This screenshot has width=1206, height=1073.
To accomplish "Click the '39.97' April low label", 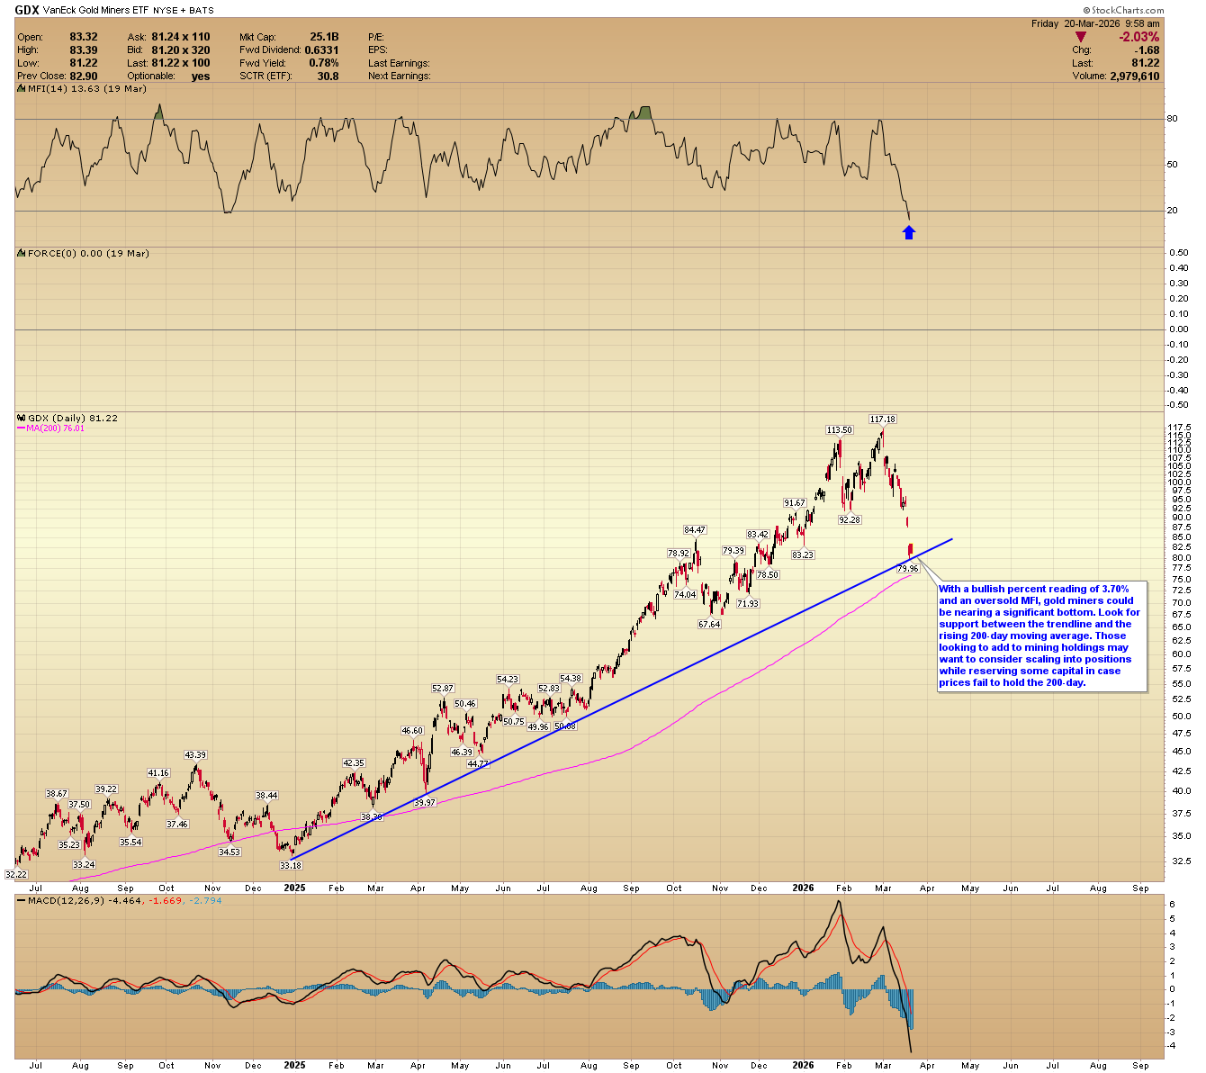I will click(424, 802).
